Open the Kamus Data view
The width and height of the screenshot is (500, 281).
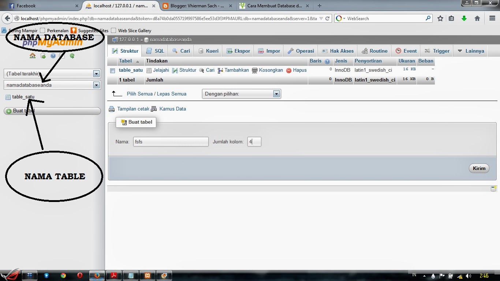172,109
